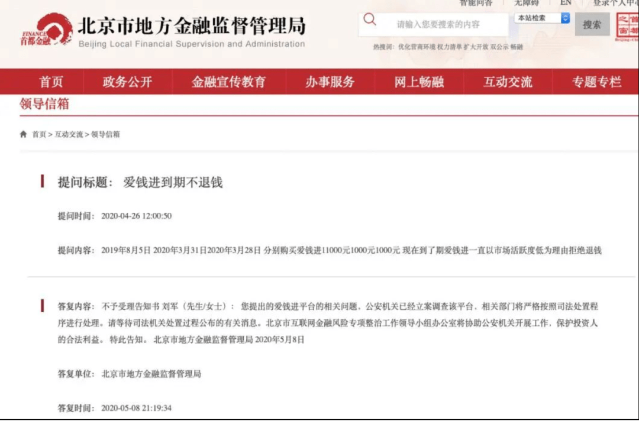Click the English name subtitle
Screen dimensions: 639x421
coord(192,44)
